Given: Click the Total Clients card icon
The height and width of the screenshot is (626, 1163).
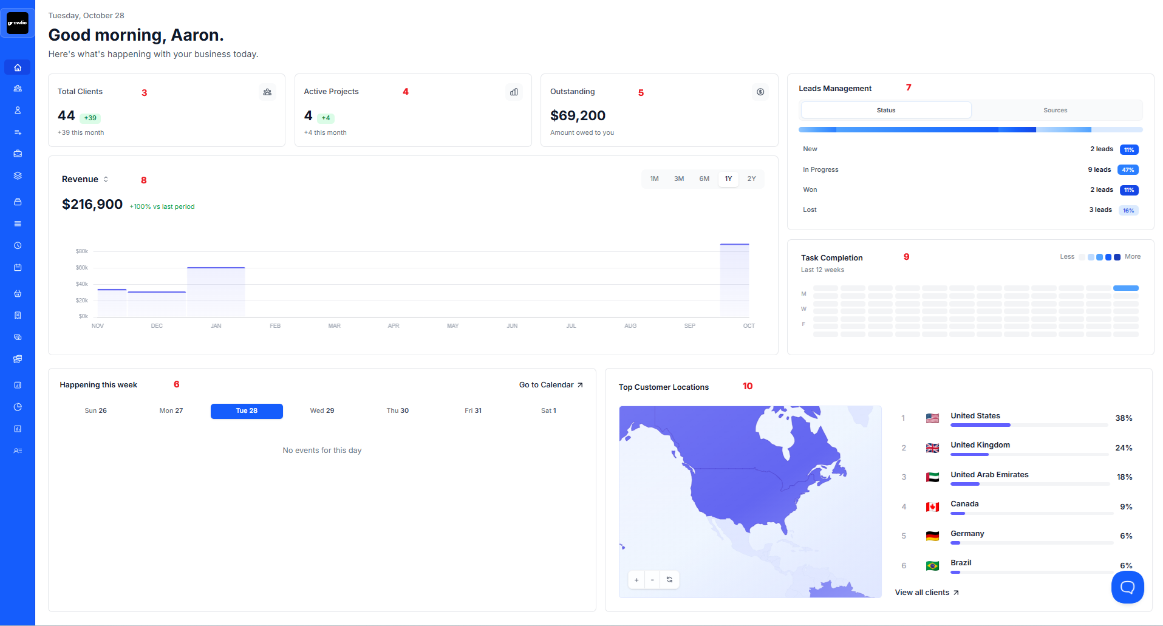Looking at the screenshot, I should pos(267,92).
